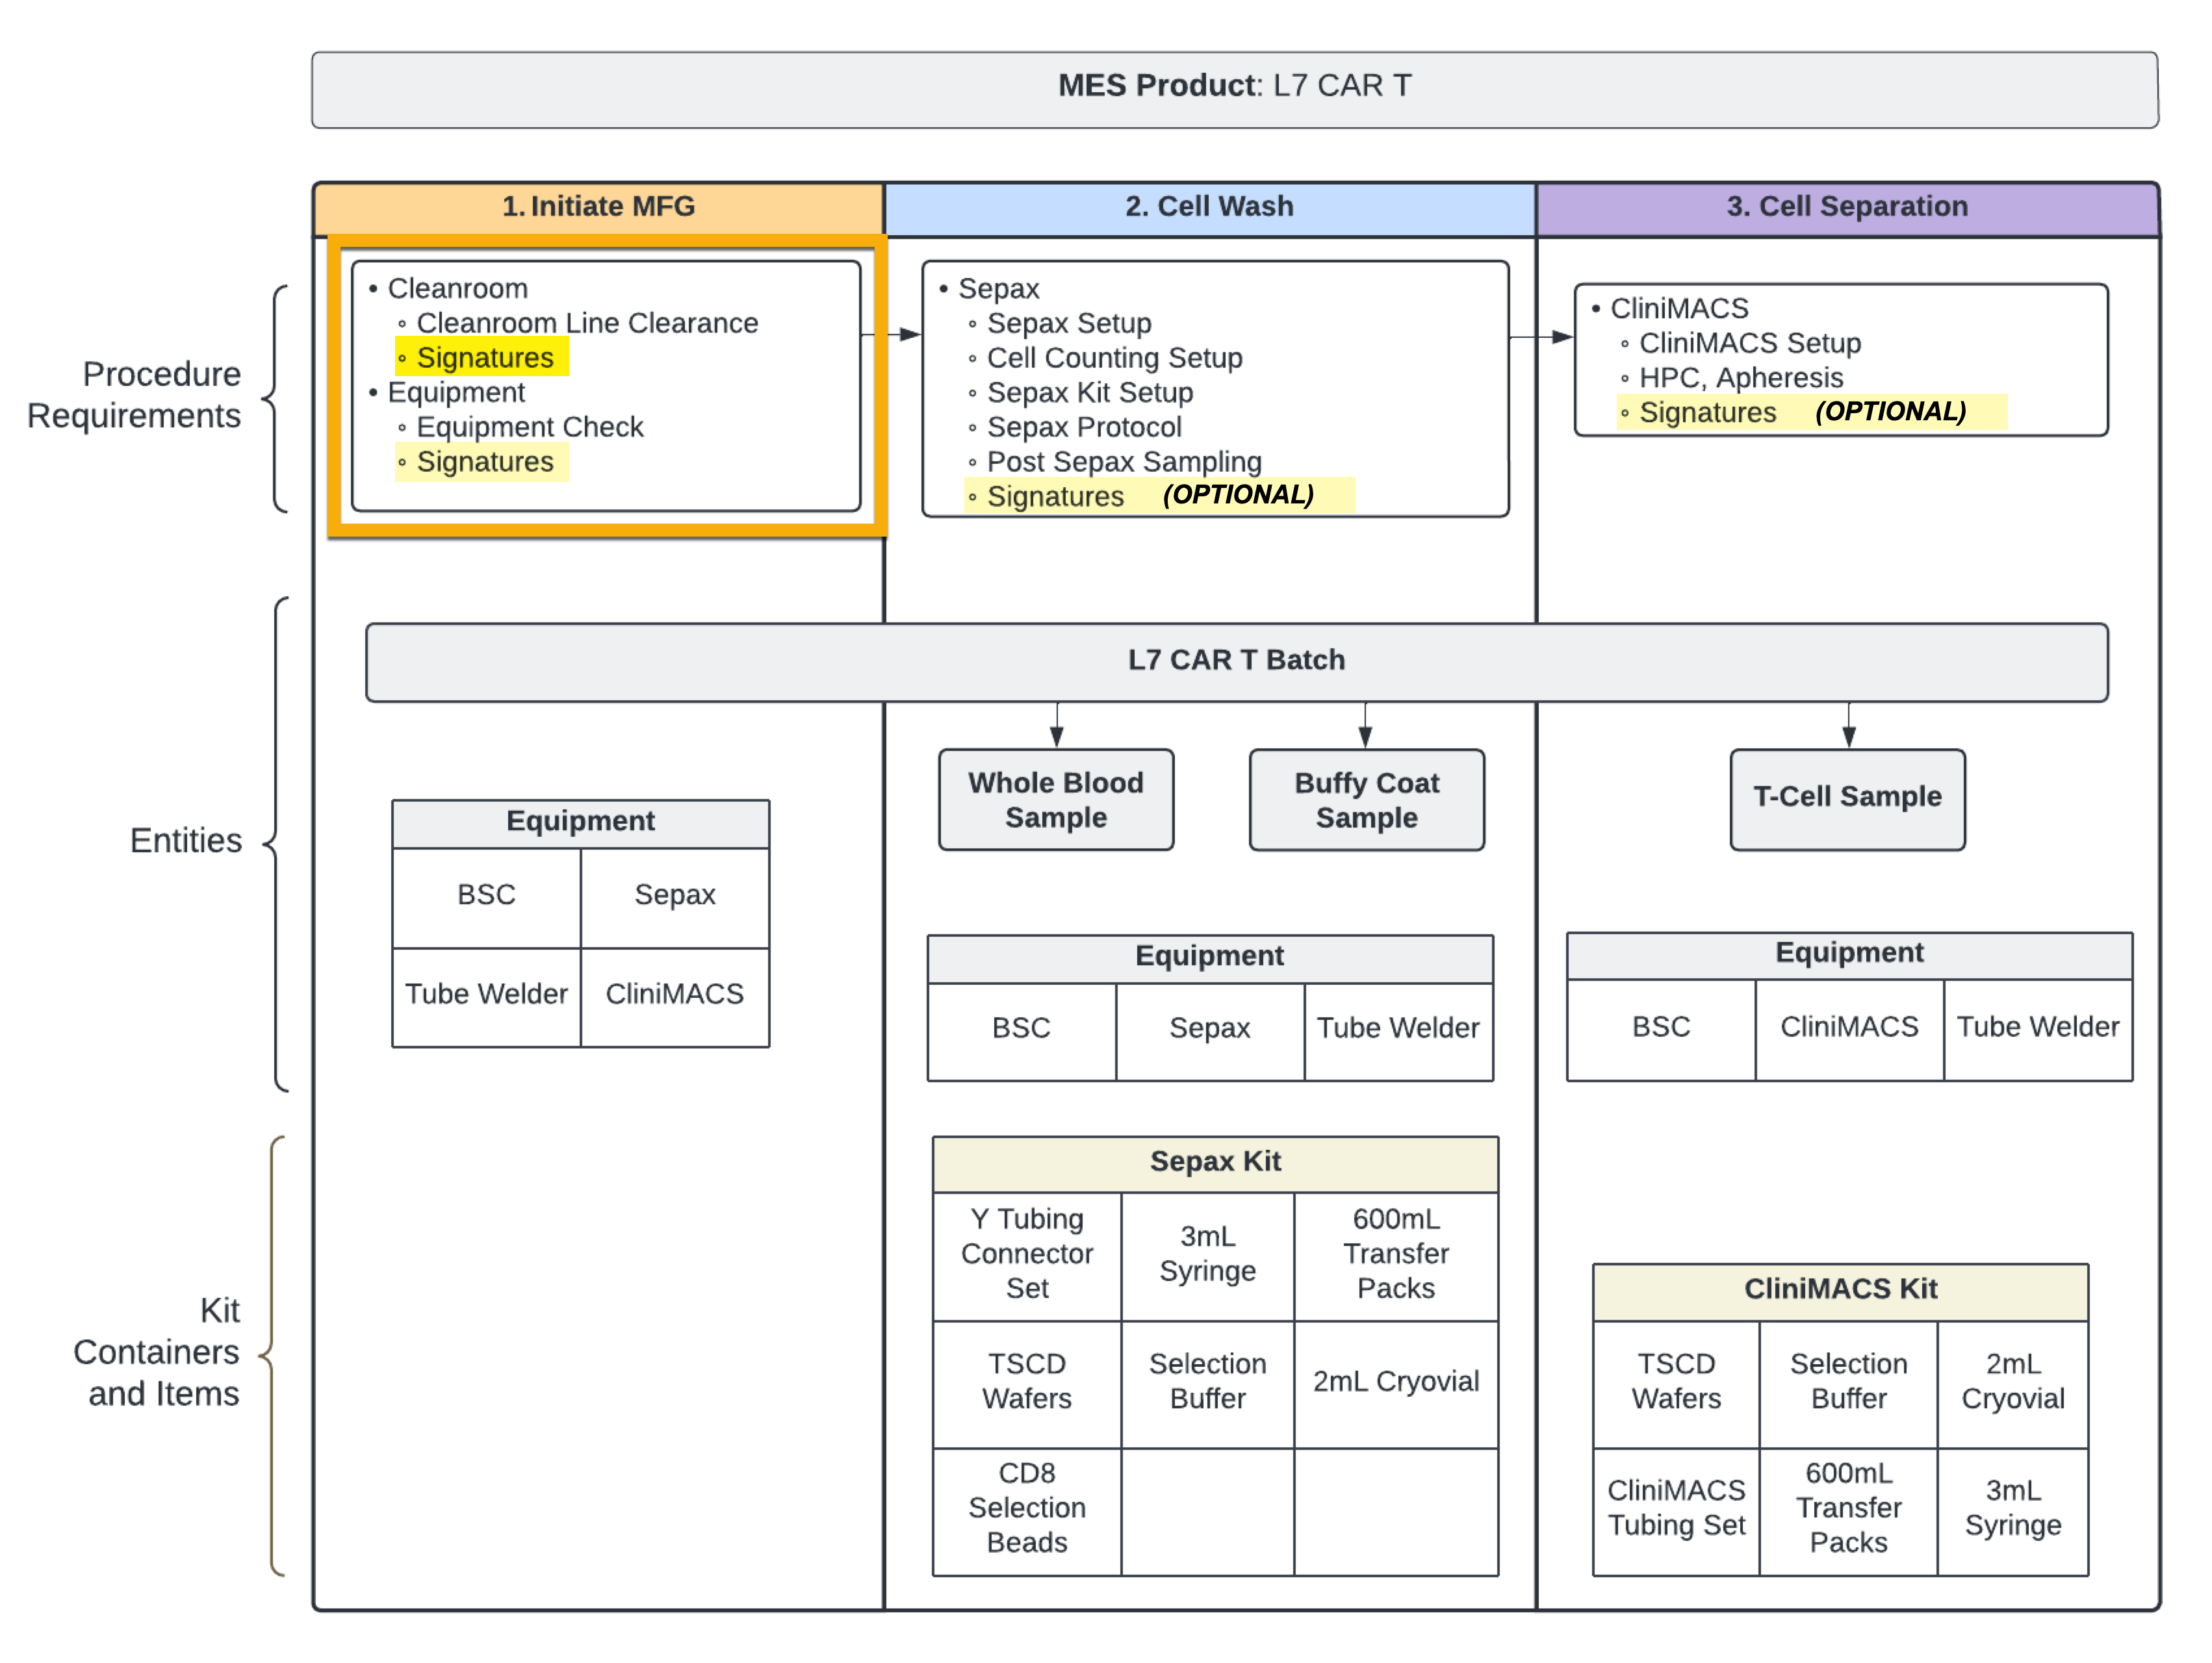
Task: Click the CliniMACS Tubing Set cell
Action: (x=1677, y=1511)
